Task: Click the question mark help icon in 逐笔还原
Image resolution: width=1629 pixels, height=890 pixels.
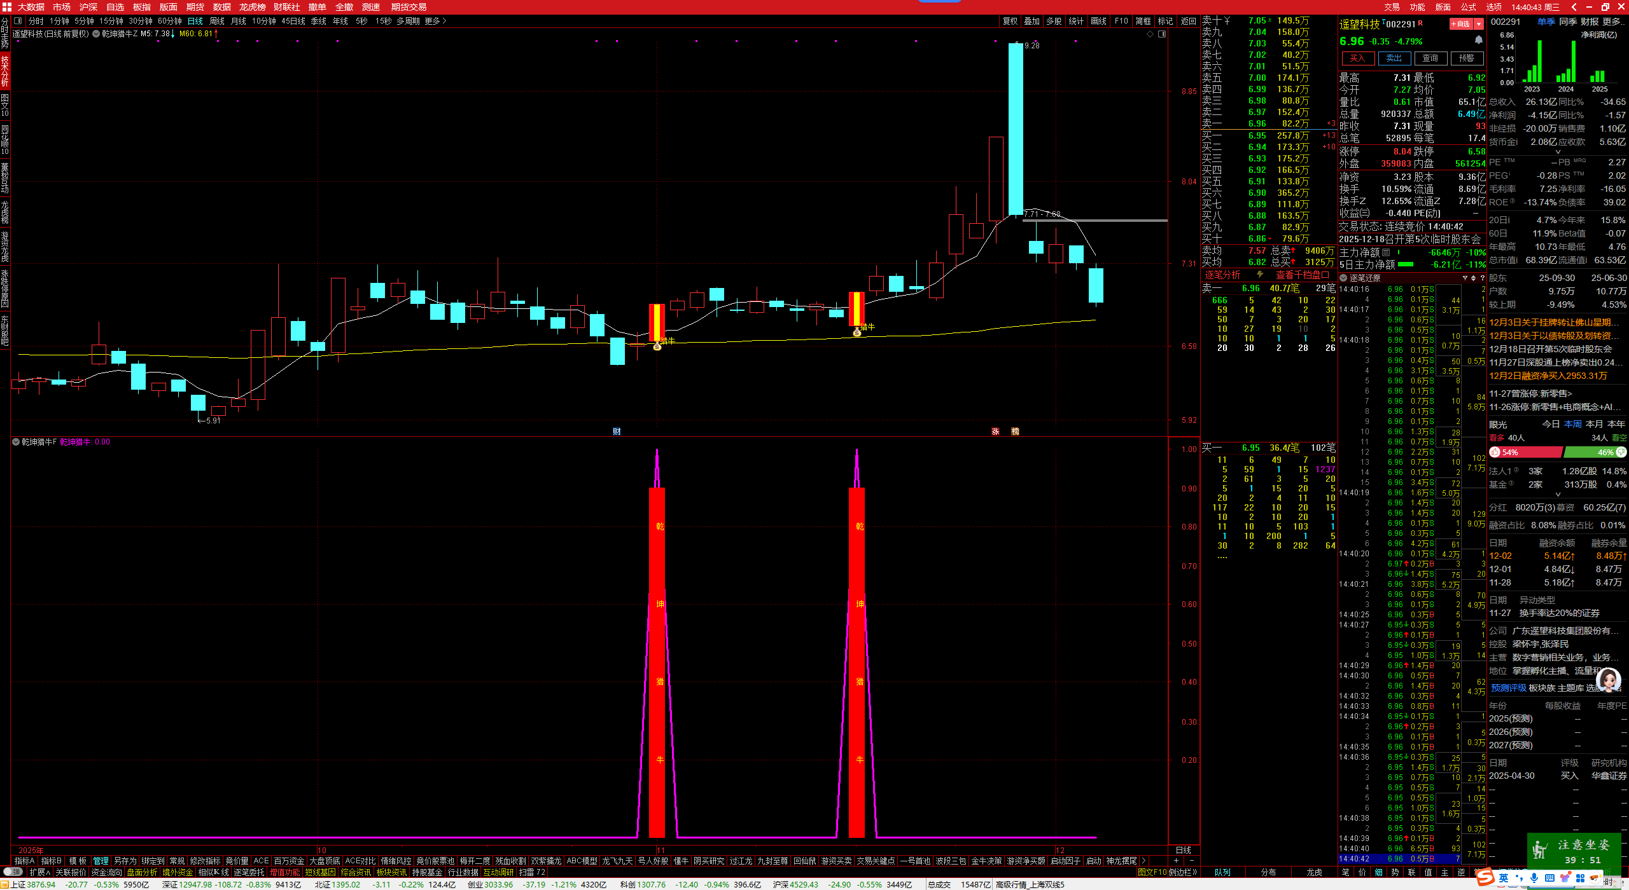Action: (1481, 278)
